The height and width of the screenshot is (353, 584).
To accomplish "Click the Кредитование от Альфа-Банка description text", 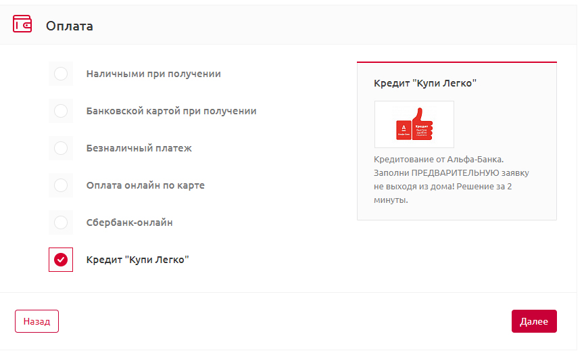I will click(452, 180).
